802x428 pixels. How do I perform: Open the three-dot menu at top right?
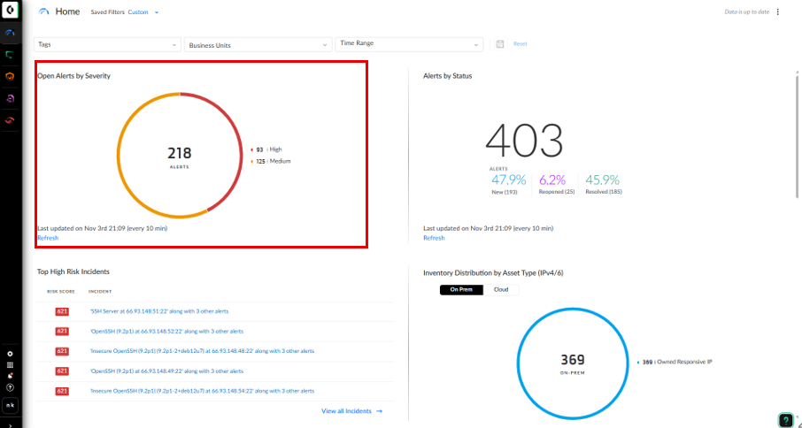(778, 12)
